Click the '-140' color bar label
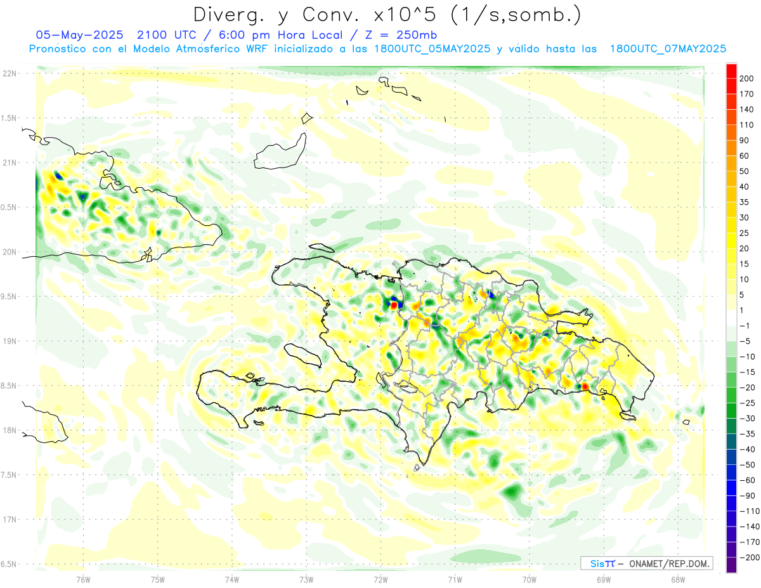 [749, 526]
